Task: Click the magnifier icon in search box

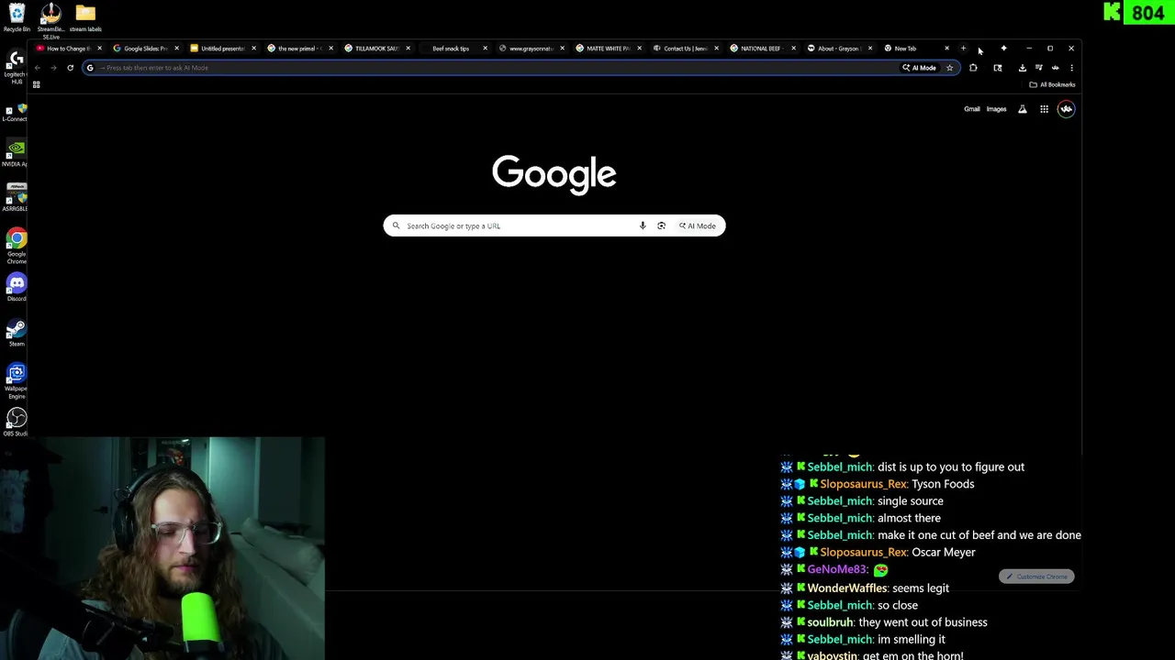Action: pyautogui.click(x=397, y=225)
